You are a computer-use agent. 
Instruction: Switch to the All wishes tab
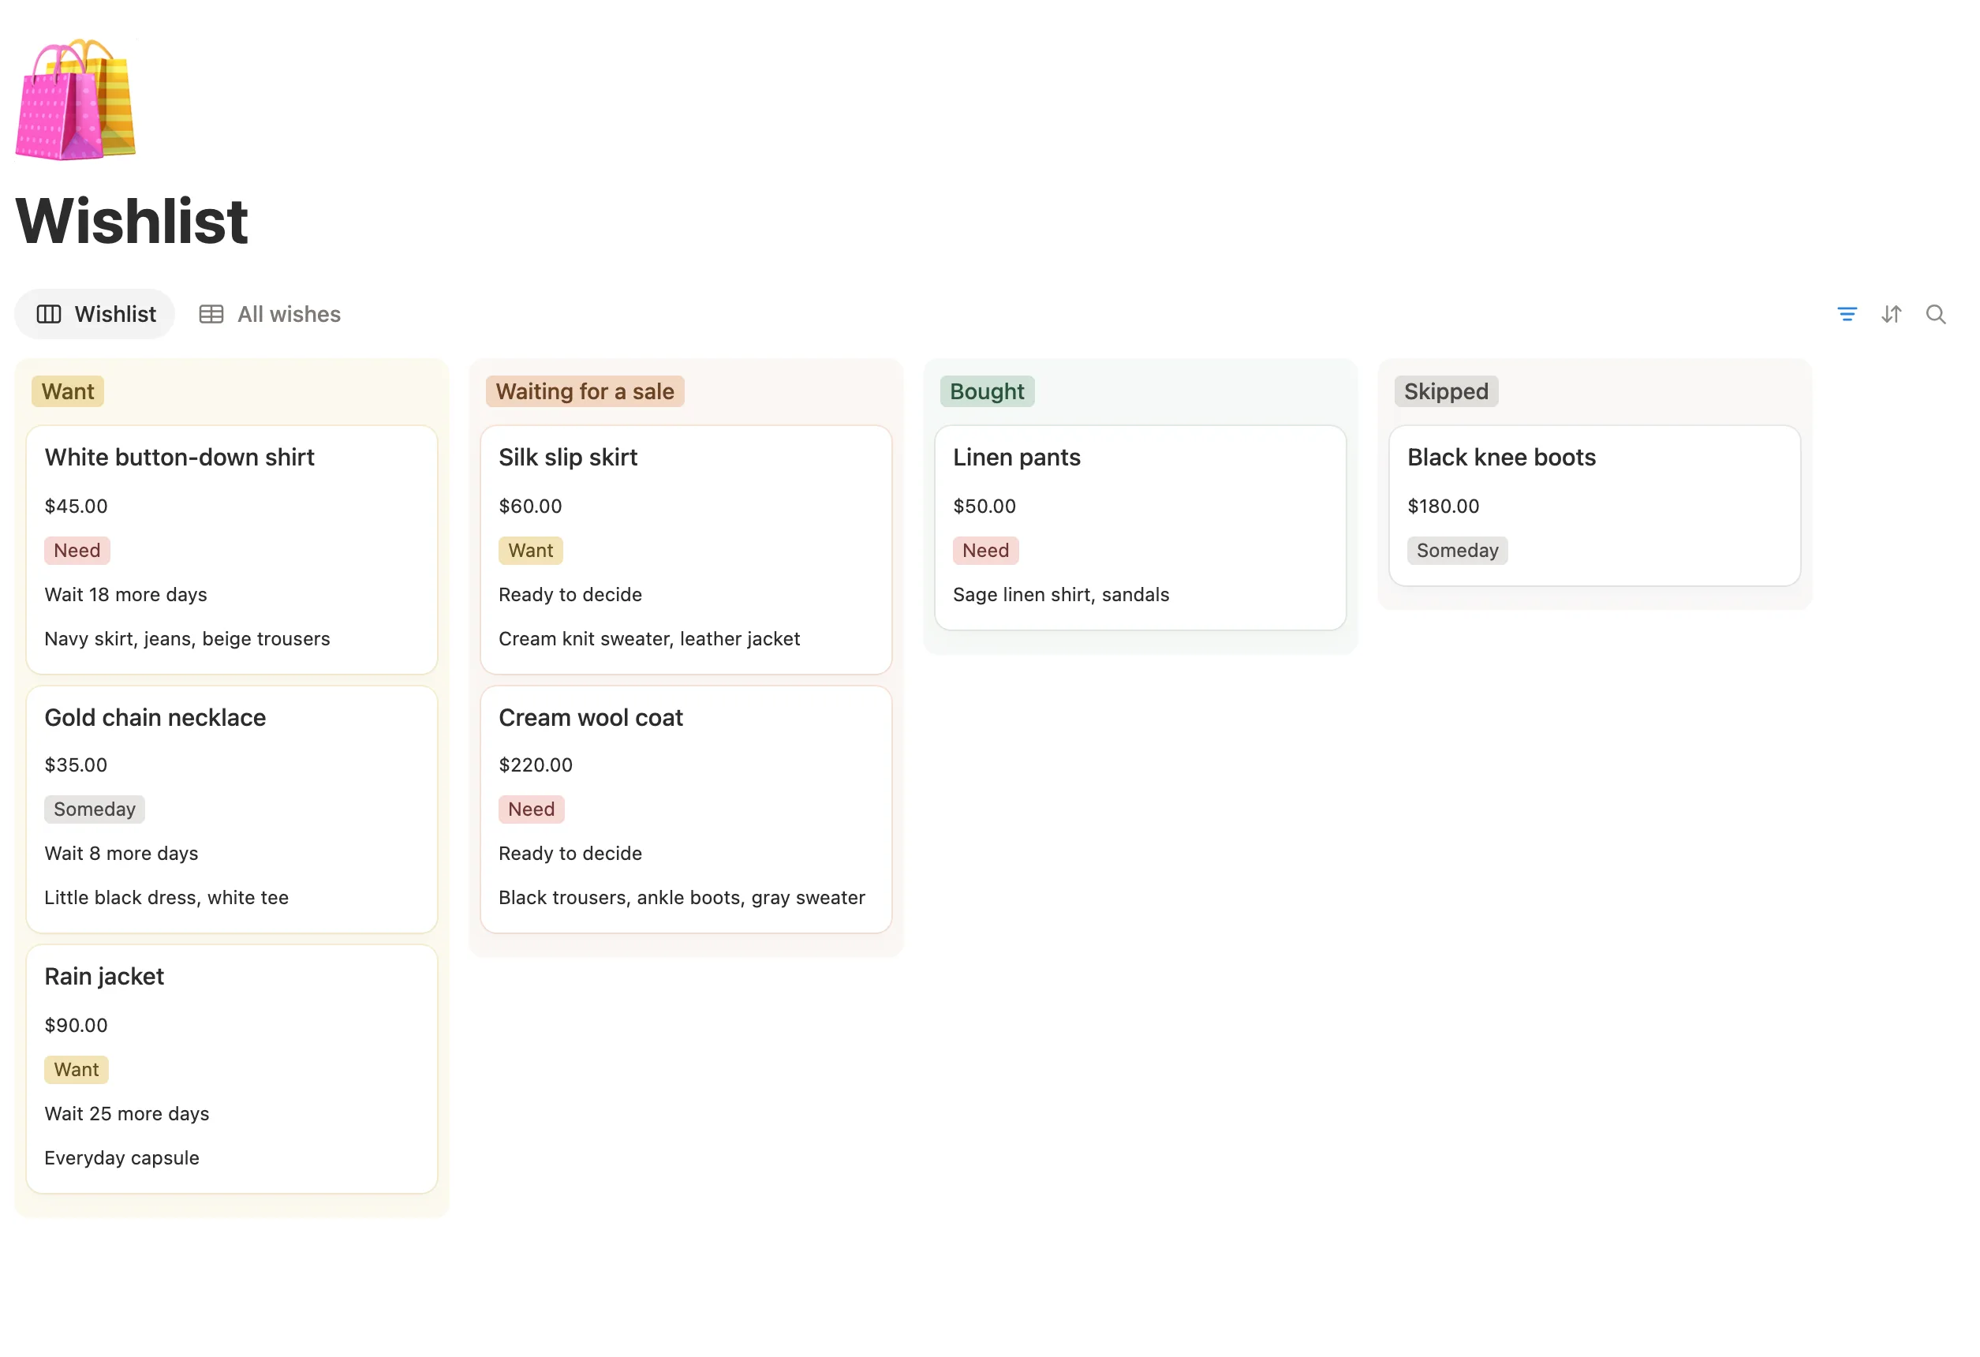[270, 314]
